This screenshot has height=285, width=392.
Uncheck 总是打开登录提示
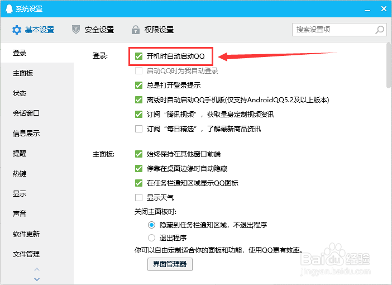(138, 85)
